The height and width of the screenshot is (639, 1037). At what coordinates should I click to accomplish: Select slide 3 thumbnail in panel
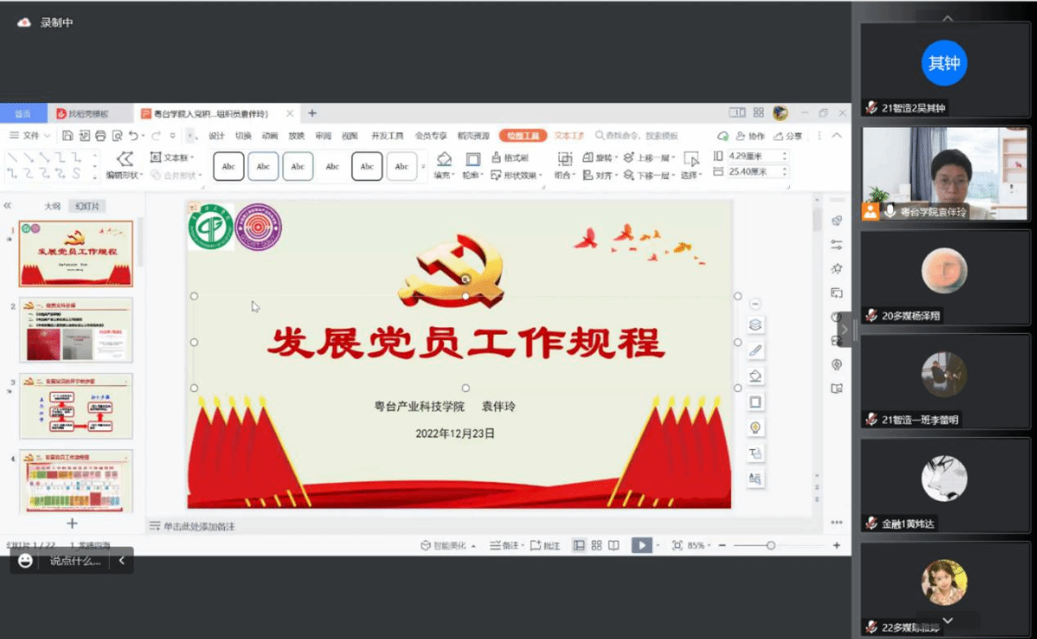click(75, 406)
